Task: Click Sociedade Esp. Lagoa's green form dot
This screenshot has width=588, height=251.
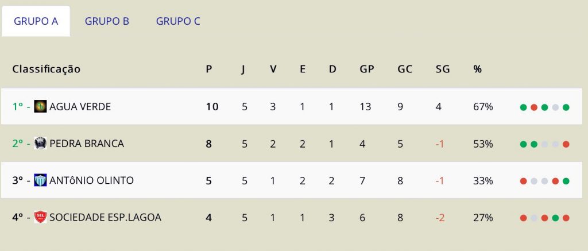Action: (x=555, y=218)
